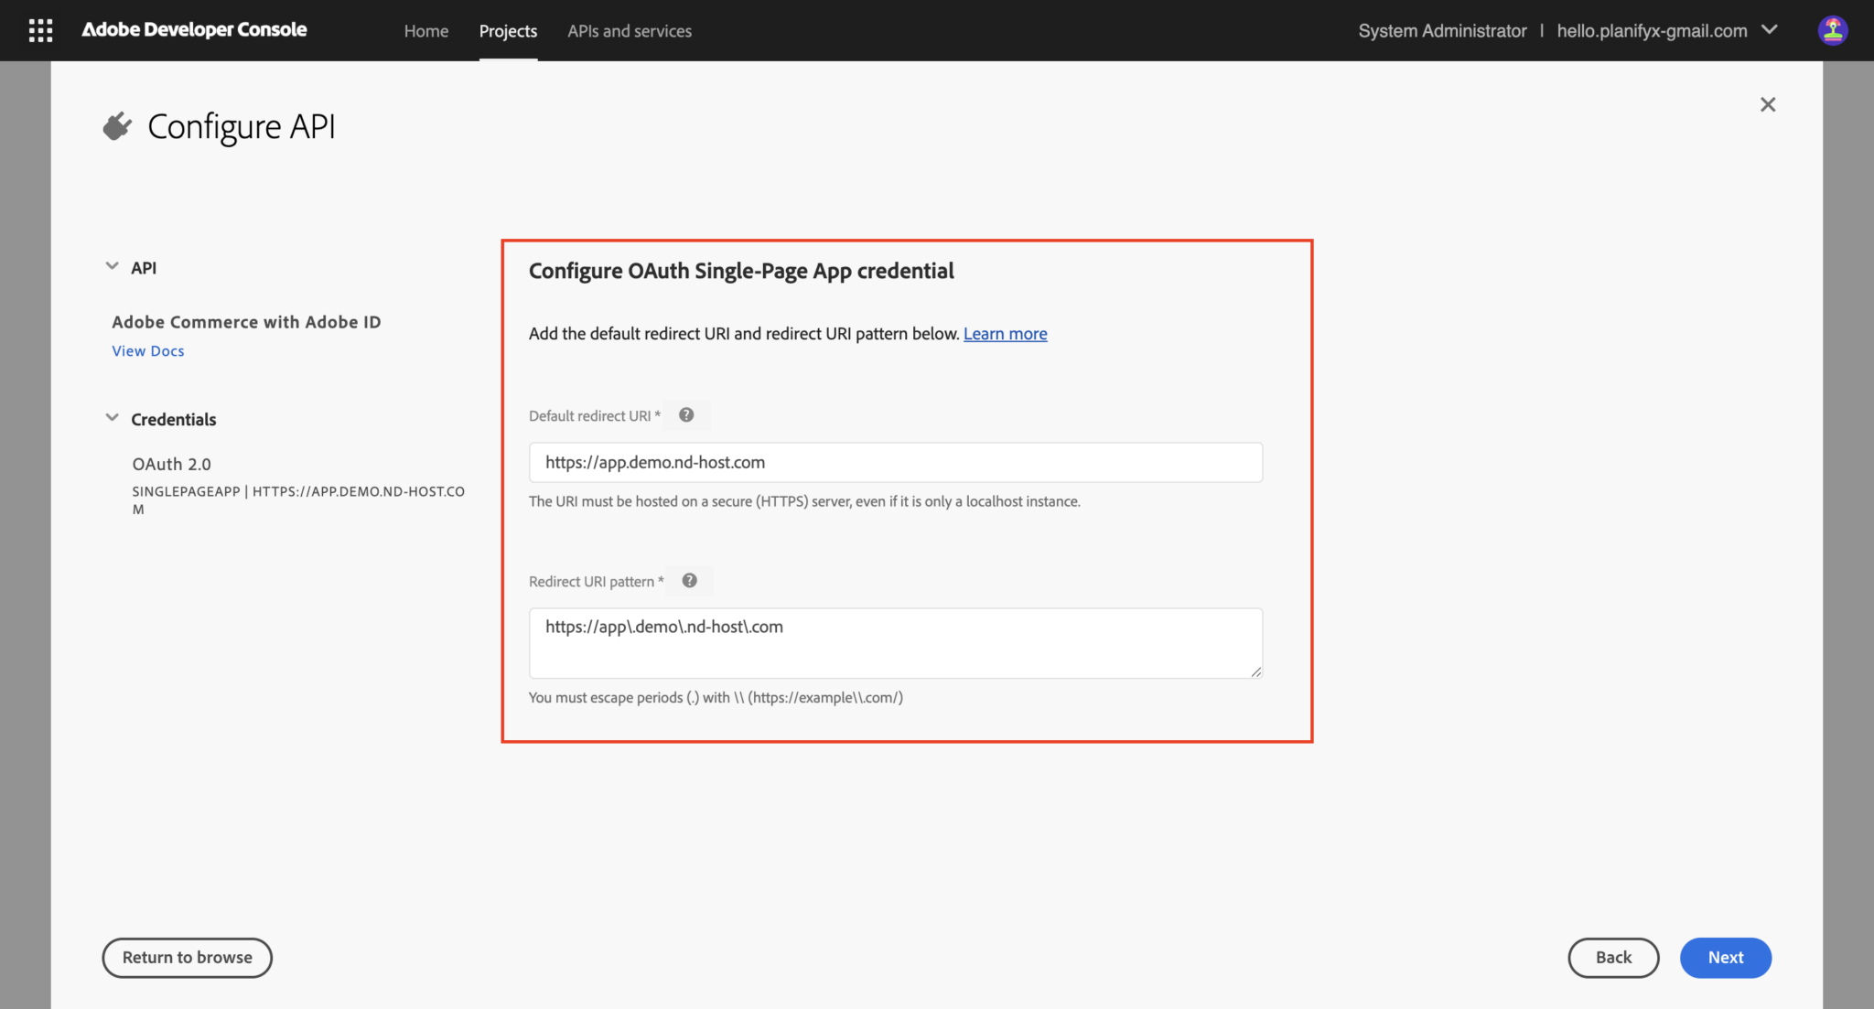Click the Credentials section label

pyautogui.click(x=174, y=420)
